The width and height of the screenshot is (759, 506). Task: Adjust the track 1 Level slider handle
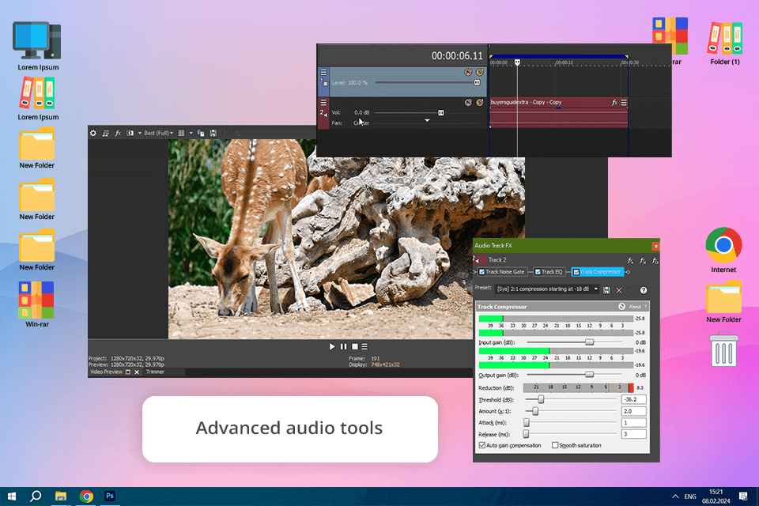pyautogui.click(x=477, y=83)
